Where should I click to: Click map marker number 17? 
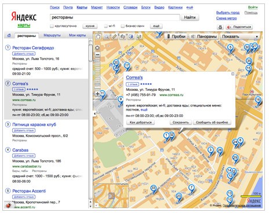pyautogui.click(x=127, y=66)
